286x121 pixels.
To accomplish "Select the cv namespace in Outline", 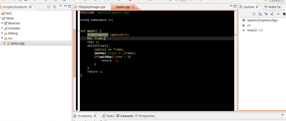I will [x=249, y=25].
